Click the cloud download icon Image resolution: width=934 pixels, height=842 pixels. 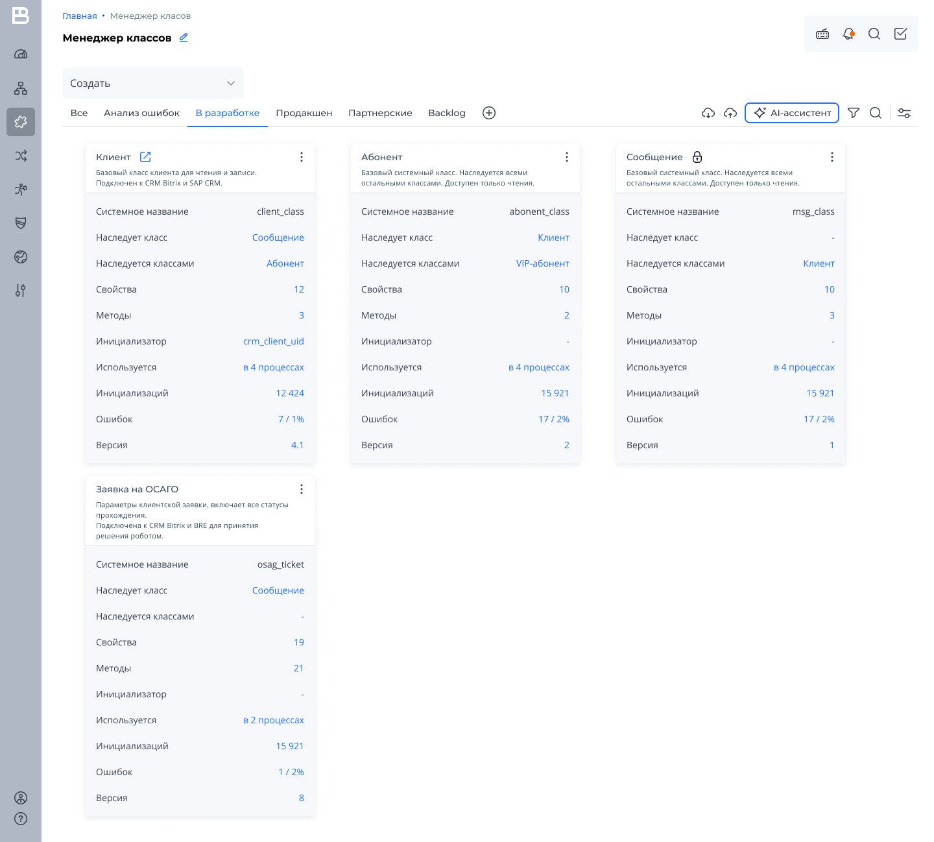pos(708,113)
